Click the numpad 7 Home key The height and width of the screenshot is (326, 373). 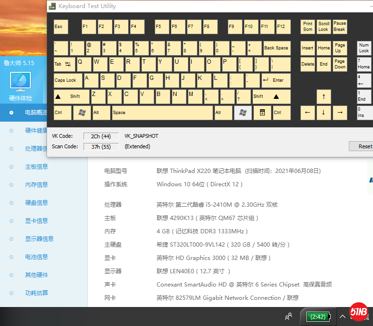[364, 64]
